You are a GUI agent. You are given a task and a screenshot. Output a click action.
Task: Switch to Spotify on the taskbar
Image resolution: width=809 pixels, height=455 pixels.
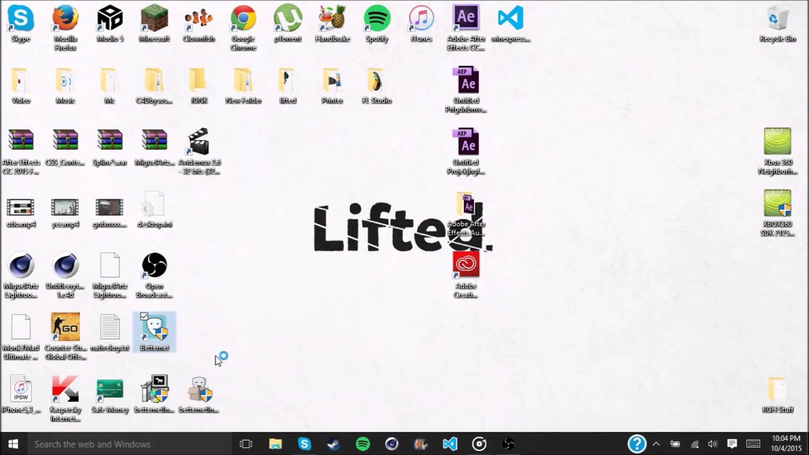(363, 444)
